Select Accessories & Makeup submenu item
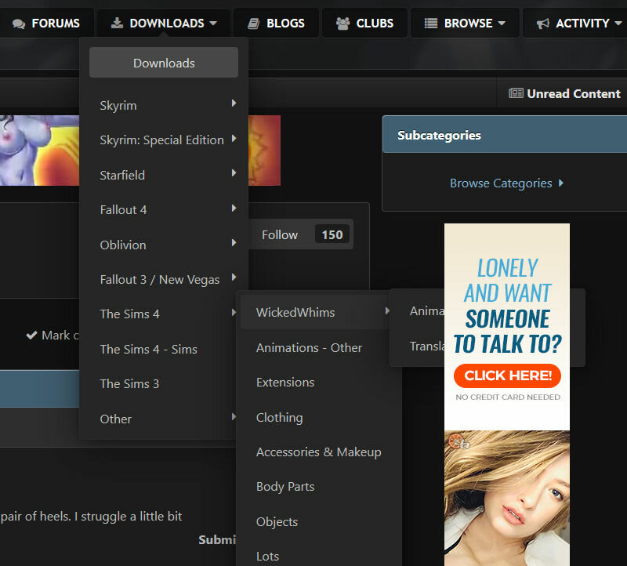 click(x=319, y=452)
